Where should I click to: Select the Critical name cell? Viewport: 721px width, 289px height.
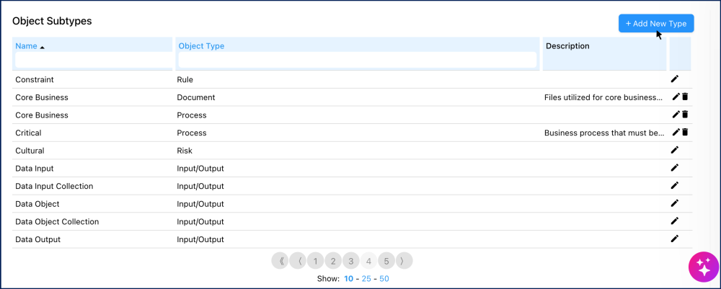click(28, 133)
